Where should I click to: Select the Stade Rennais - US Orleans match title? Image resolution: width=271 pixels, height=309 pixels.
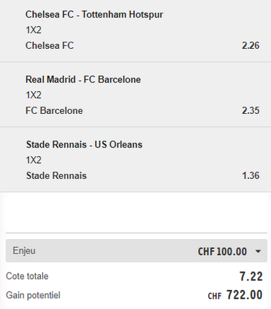coord(84,145)
